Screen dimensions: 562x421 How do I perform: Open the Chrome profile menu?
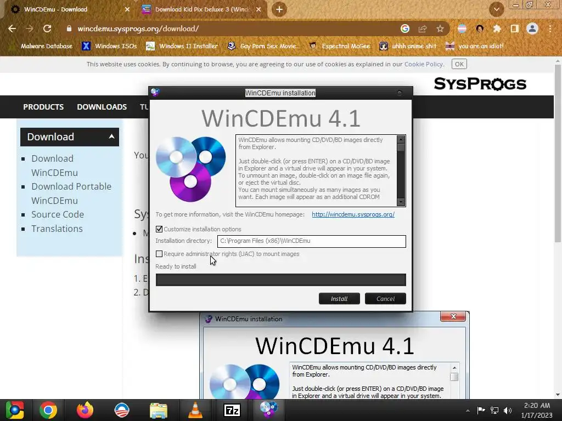click(532, 29)
